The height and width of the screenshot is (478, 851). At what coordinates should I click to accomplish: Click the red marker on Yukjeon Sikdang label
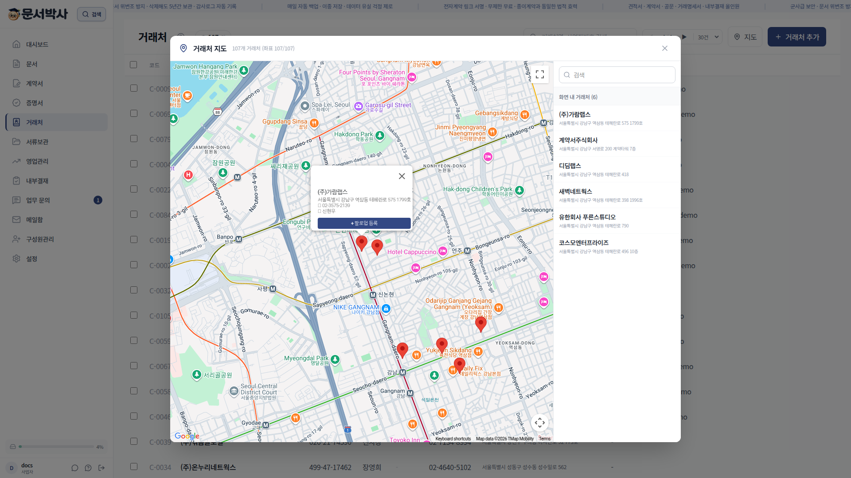click(442, 345)
